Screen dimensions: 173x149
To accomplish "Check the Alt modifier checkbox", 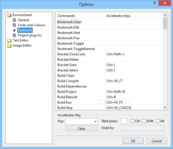I will tap(157, 121).
